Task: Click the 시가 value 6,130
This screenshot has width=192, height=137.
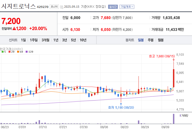Action: coord(75,29)
